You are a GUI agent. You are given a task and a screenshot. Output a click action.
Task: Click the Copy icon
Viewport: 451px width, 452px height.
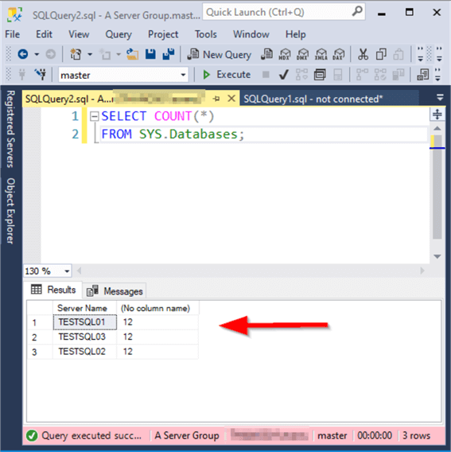coord(381,54)
